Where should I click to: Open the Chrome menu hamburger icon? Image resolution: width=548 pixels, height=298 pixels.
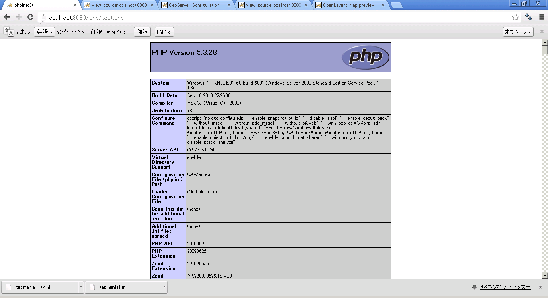pos(541,17)
